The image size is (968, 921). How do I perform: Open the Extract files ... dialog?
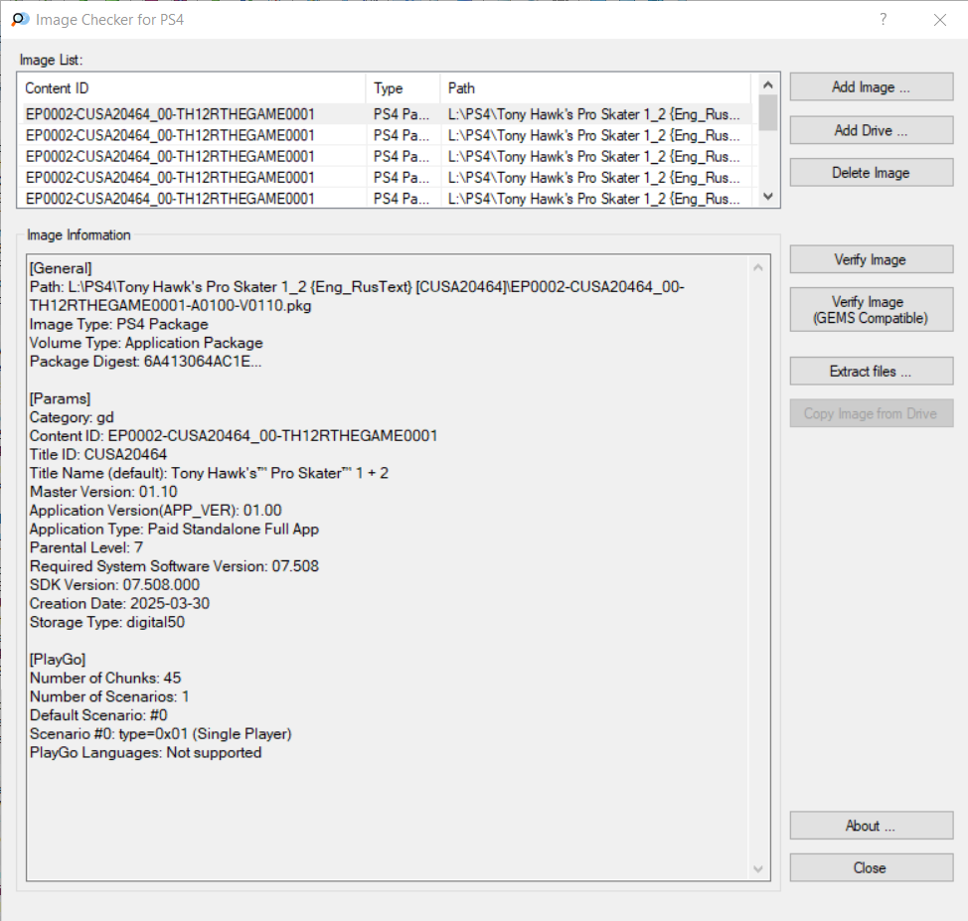[x=871, y=371]
